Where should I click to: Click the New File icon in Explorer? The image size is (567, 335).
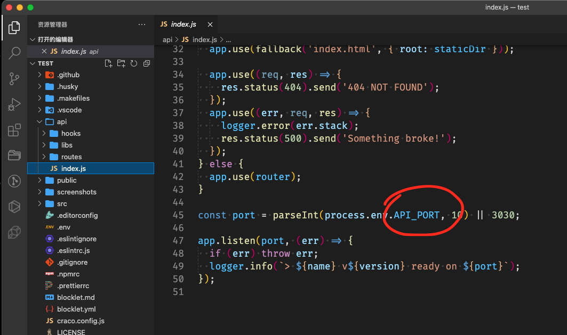coord(108,63)
